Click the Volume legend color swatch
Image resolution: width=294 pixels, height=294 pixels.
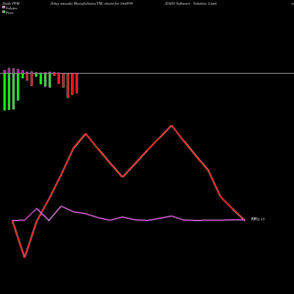pos(4,7)
